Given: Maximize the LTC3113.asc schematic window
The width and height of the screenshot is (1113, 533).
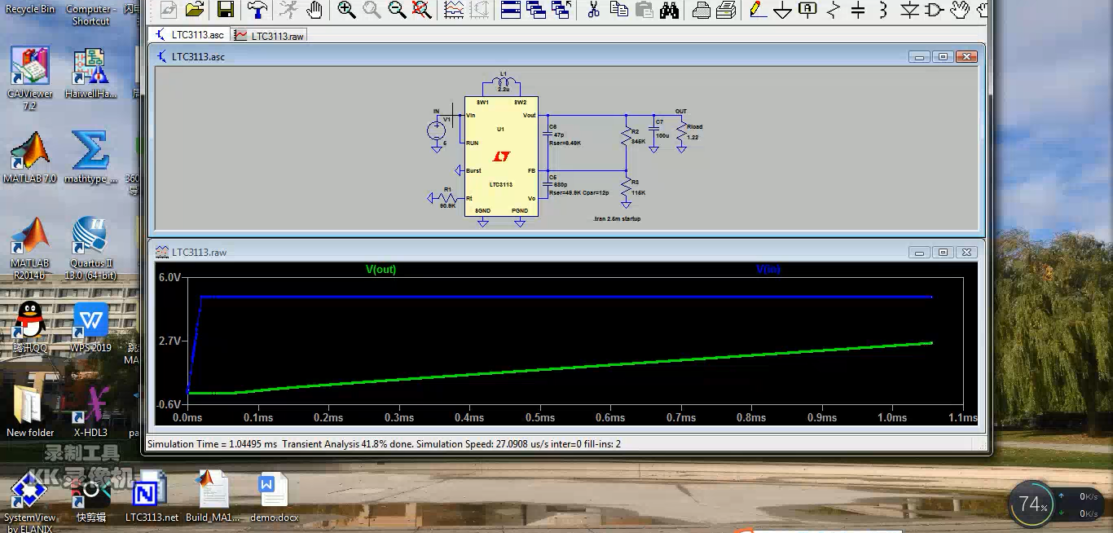Looking at the screenshot, I should (x=943, y=57).
